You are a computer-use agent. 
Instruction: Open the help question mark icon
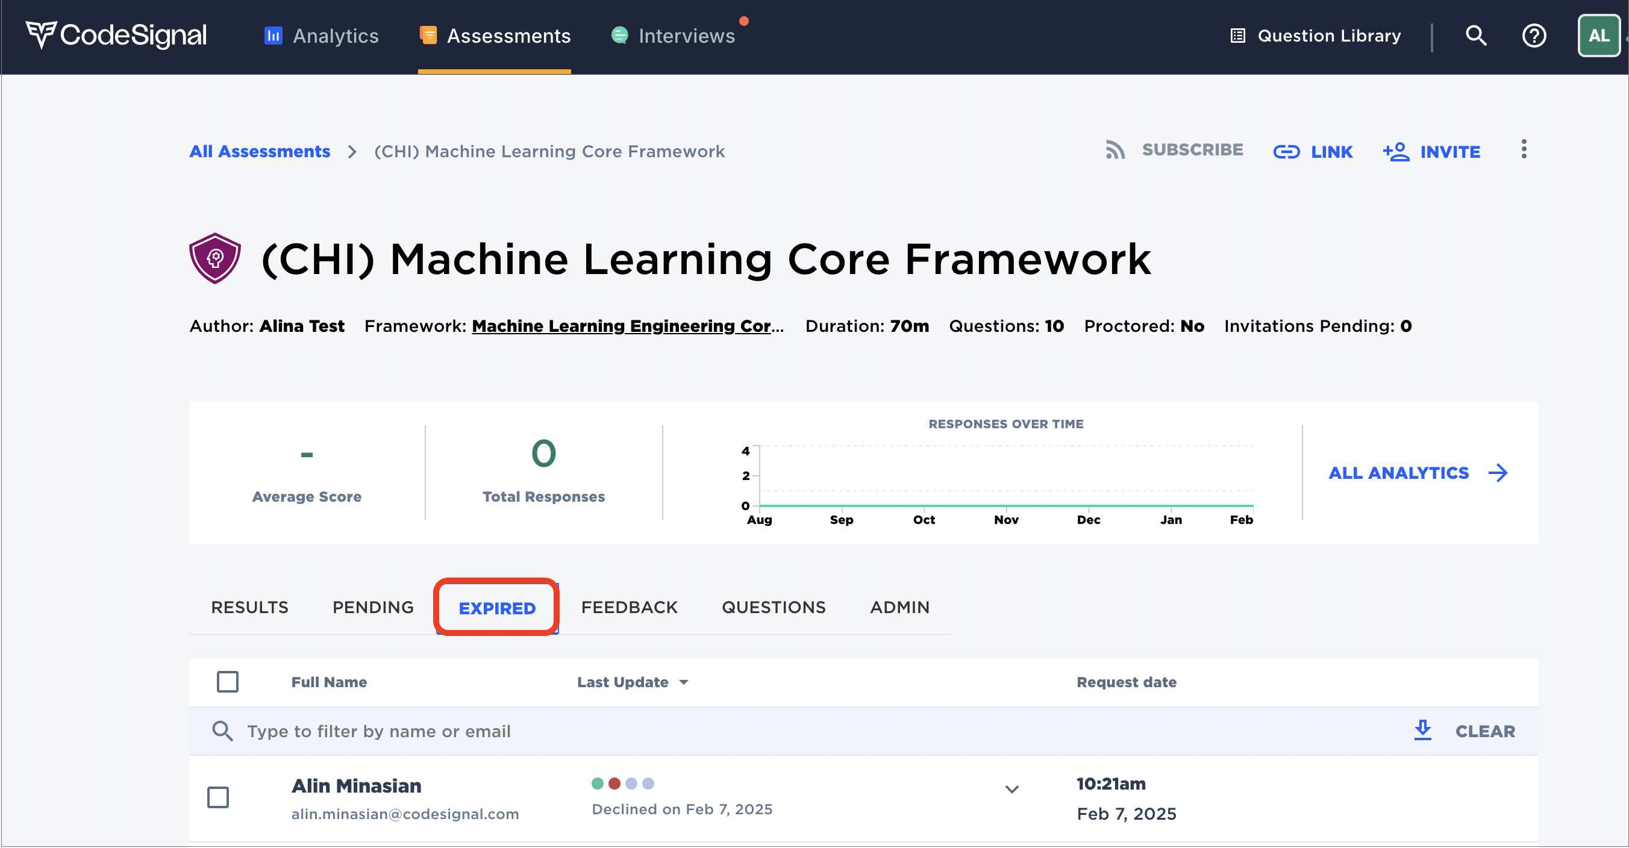pyautogui.click(x=1534, y=36)
